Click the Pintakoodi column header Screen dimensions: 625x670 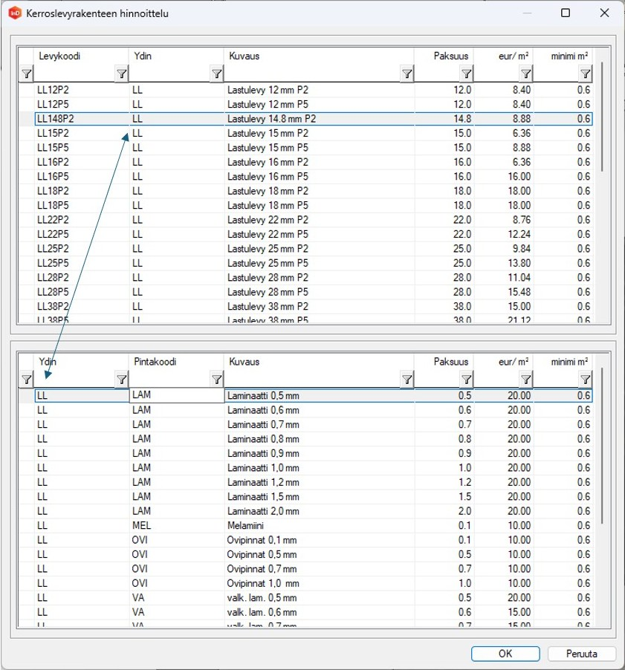click(176, 362)
